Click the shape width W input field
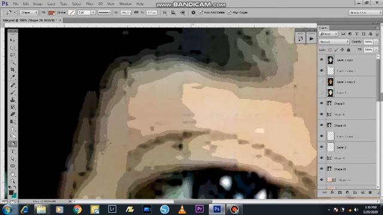The image size is (383, 215). coord(126,13)
